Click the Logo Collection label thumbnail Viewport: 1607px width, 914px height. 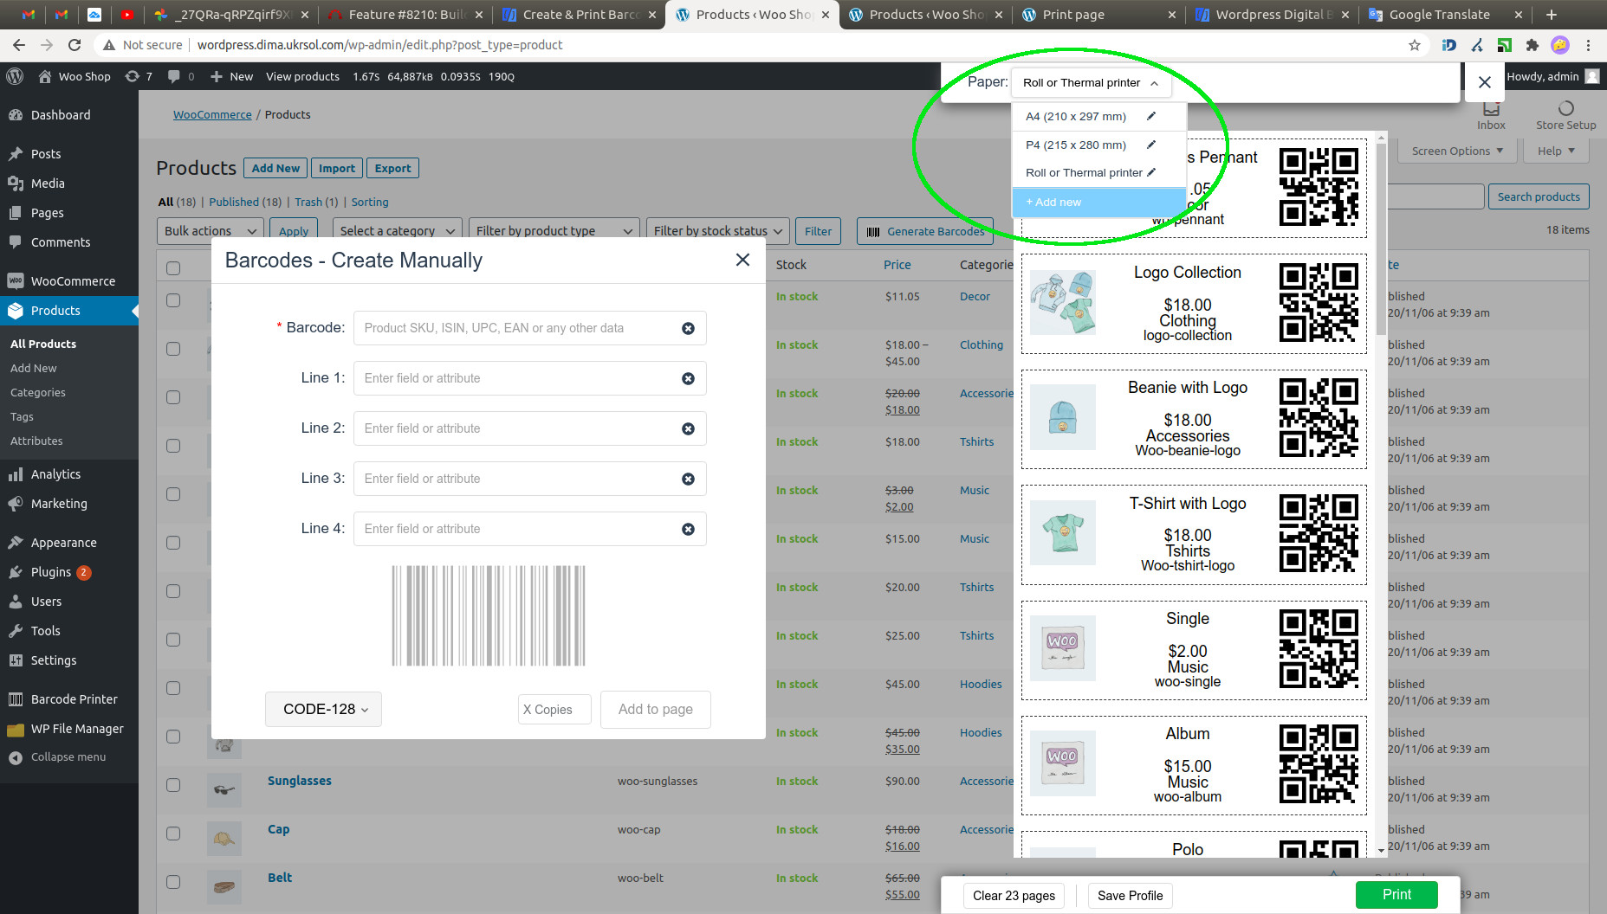point(1063,302)
